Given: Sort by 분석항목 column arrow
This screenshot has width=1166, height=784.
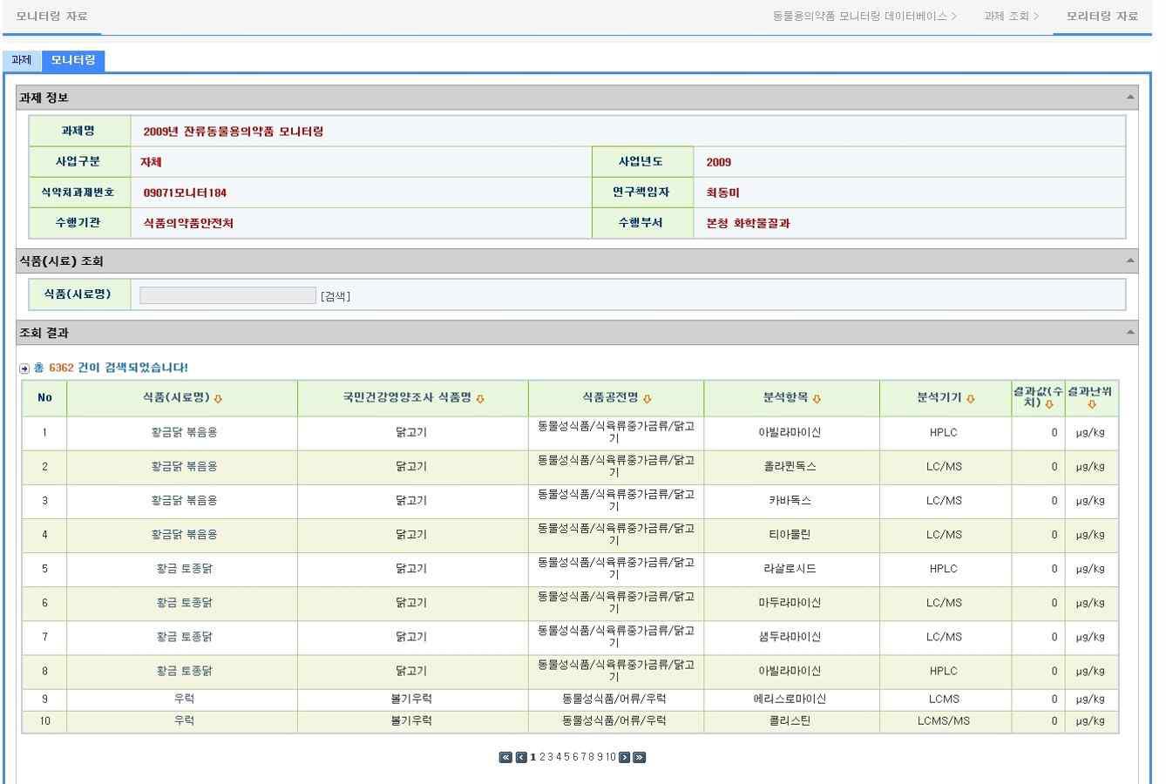Looking at the screenshot, I should tap(817, 399).
